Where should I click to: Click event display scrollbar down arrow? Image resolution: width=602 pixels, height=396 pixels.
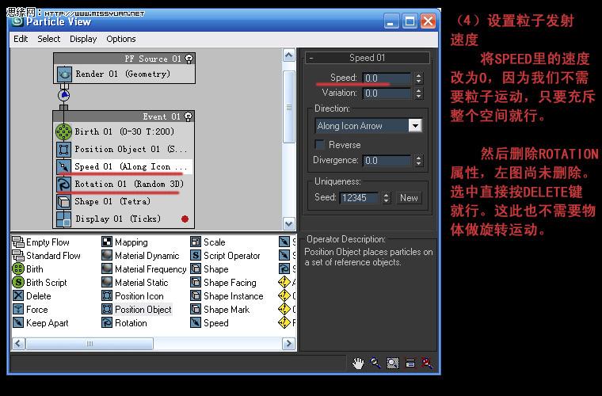coord(288,223)
